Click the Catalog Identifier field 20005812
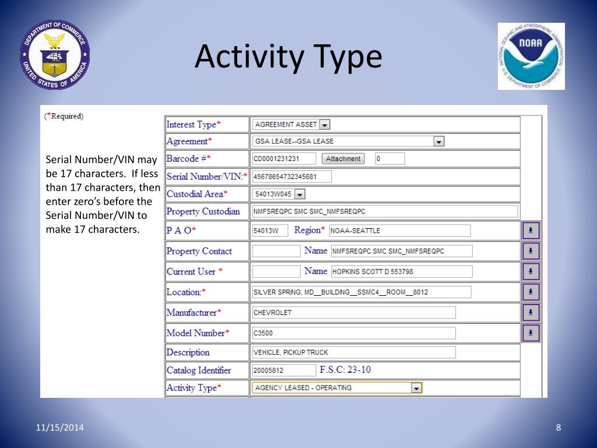Image resolution: width=597 pixels, height=448 pixels. [284, 370]
